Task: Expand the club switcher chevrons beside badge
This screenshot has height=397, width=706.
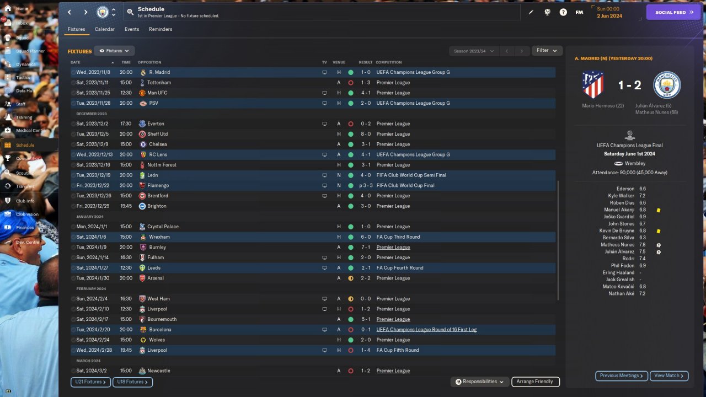Action: coord(114,12)
